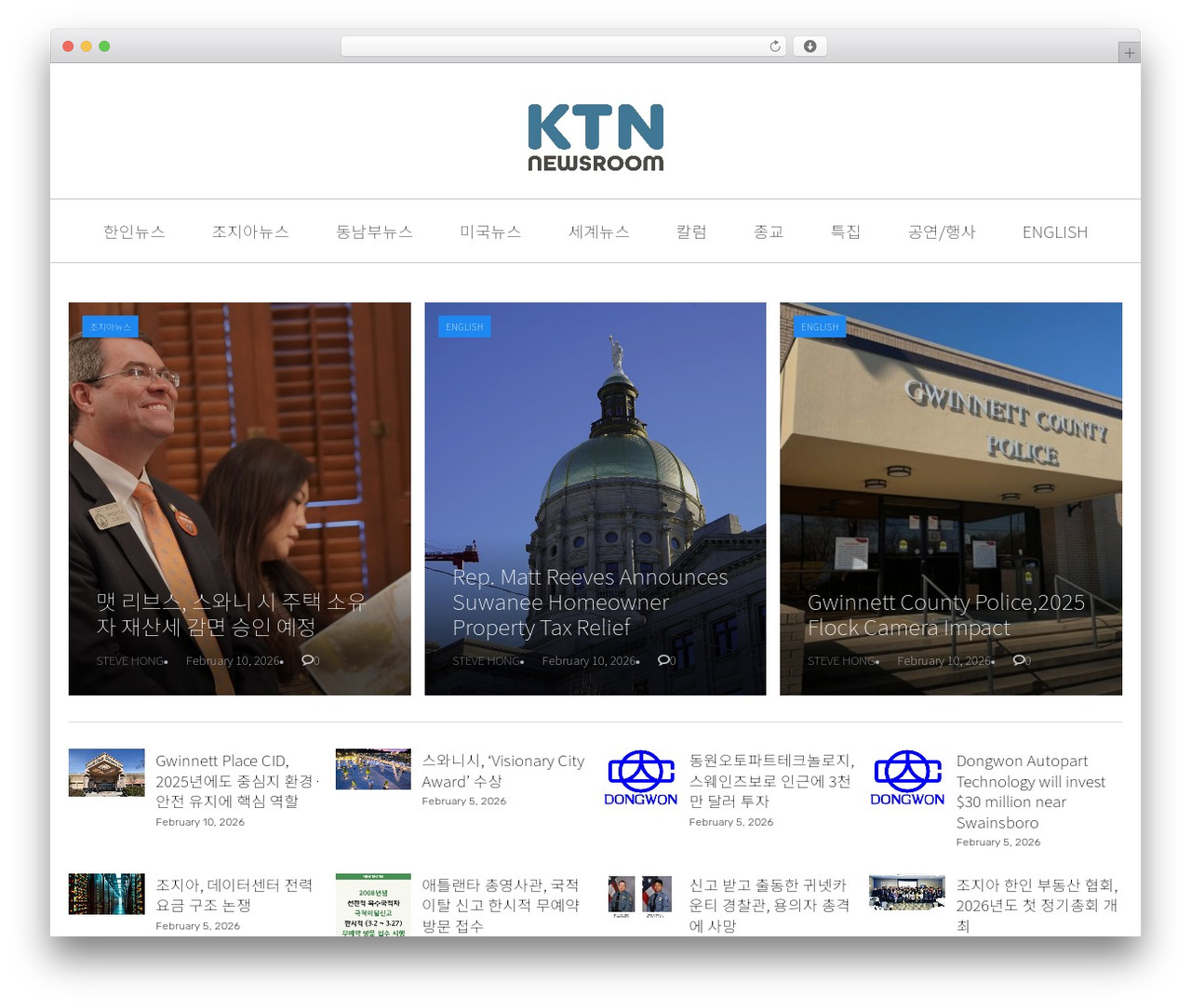Open the 맷 리브스 스와니 시 주택 headline
Image resolution: width=1191 pixels, height=1008 pixels.
pos(232,615)
